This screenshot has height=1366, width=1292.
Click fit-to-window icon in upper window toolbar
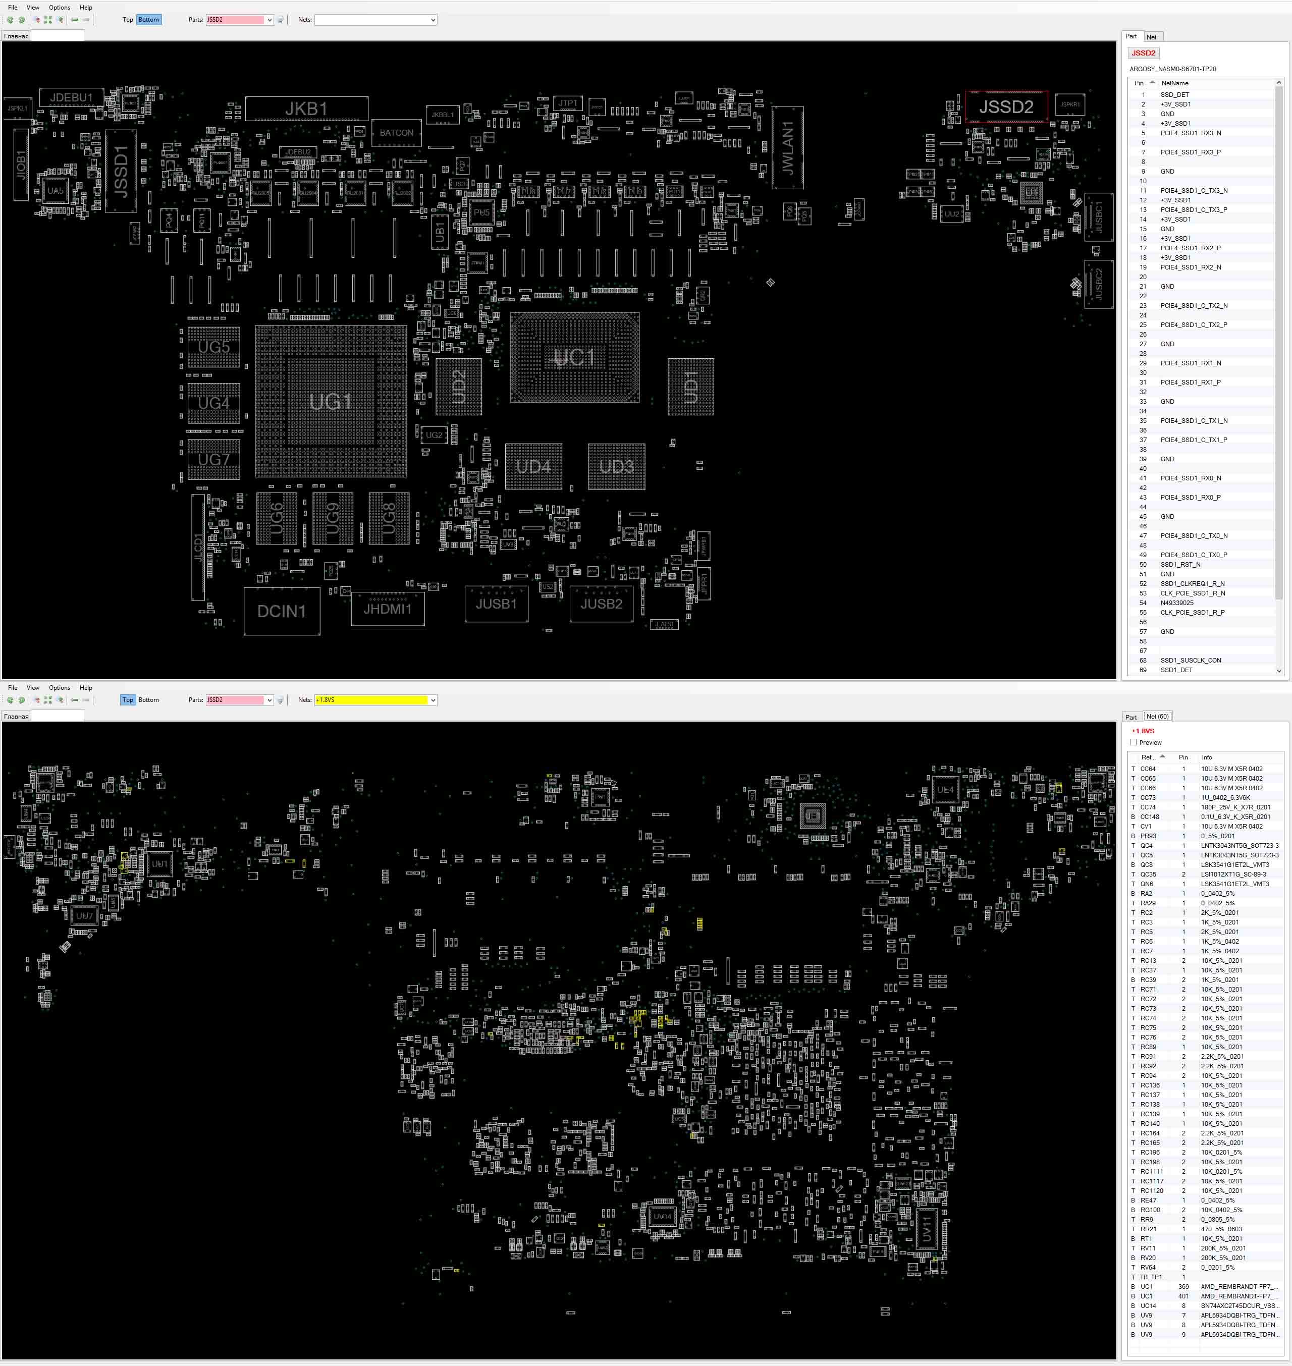click(x=48, y=20)
